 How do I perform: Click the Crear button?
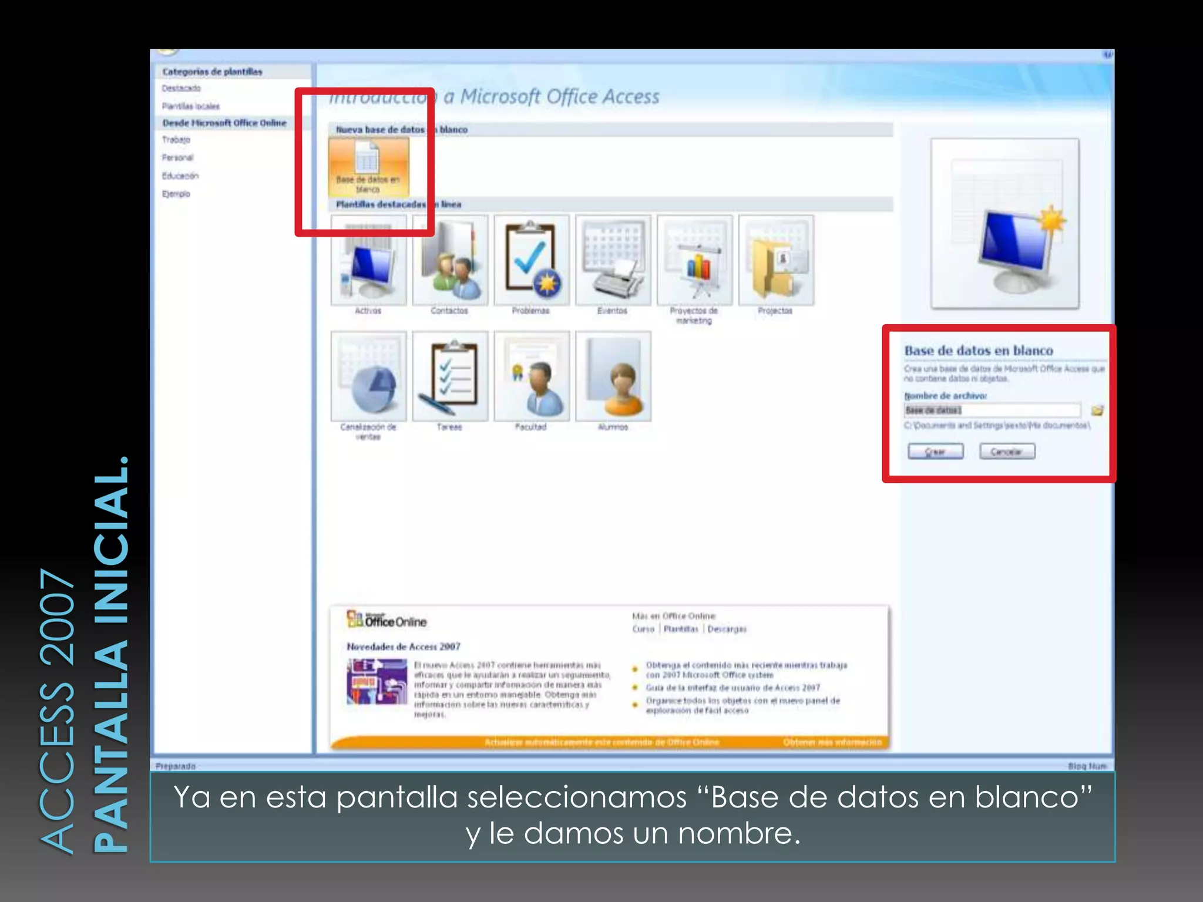click(936, 452)
